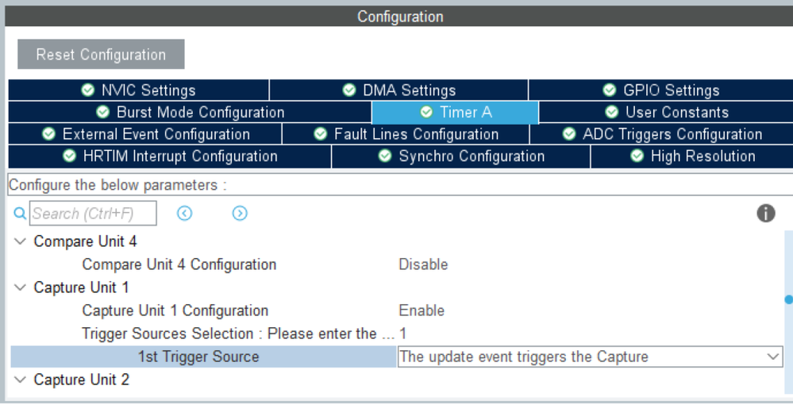Screen dimensions: 793x405
Task: Click the blue vertical scrollbar handle
Action: pos(788,300)
